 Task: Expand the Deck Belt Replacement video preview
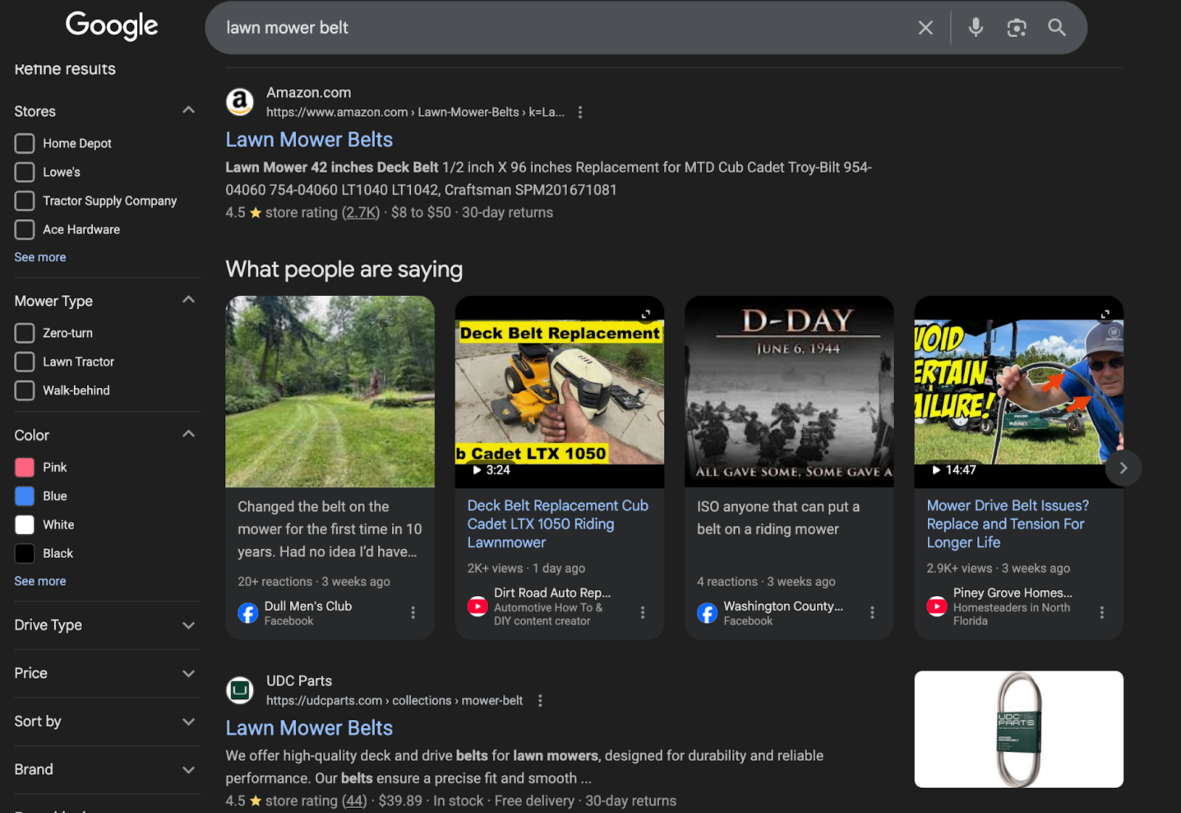pos(646,314)
